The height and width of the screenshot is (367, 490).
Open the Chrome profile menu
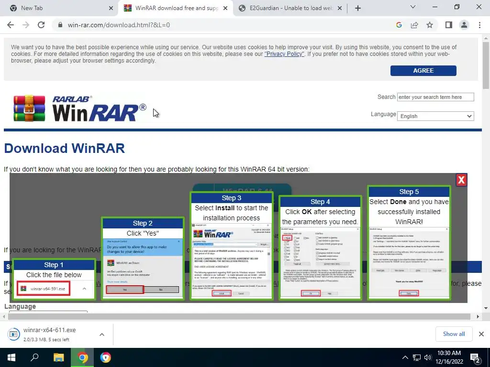coord(464,25)
